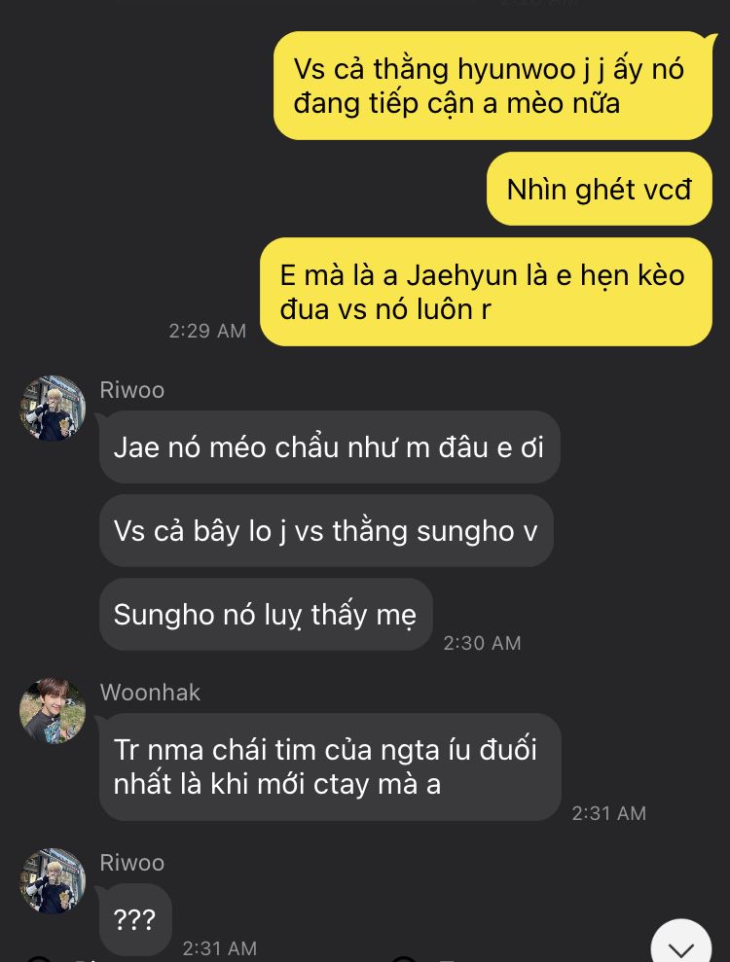
Task: Click the Riwoo name above '???' bubble
Action: [x=132, y=863]
